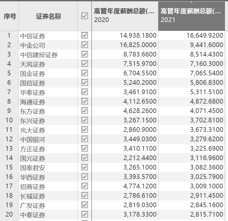Toggle checkbox for 天风证券
Viewport: 228px width, 221px height.
point(85,64)
